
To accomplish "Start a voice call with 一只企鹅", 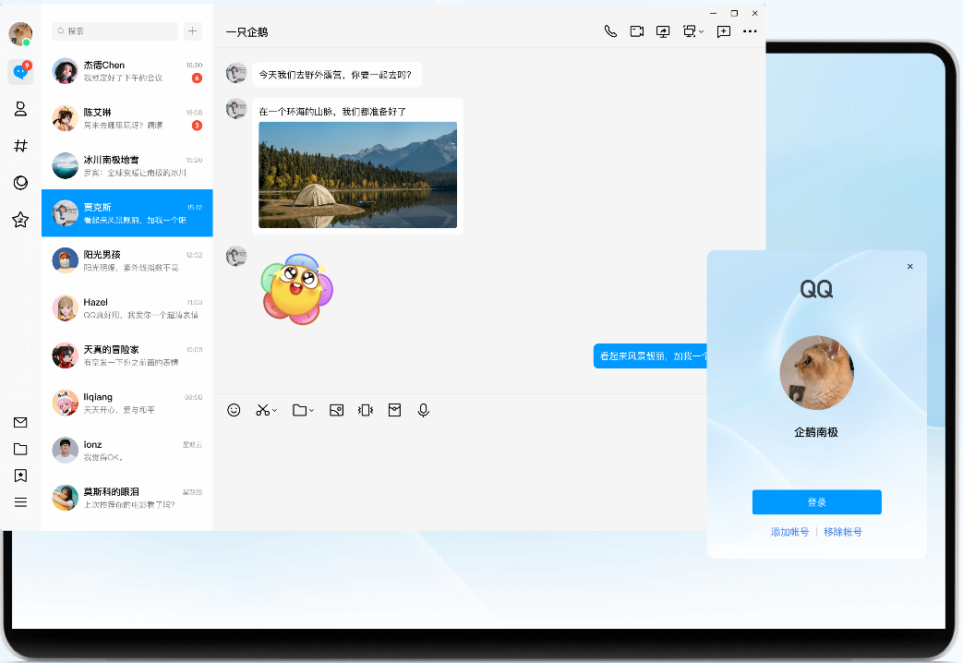I will pos(610,31).
